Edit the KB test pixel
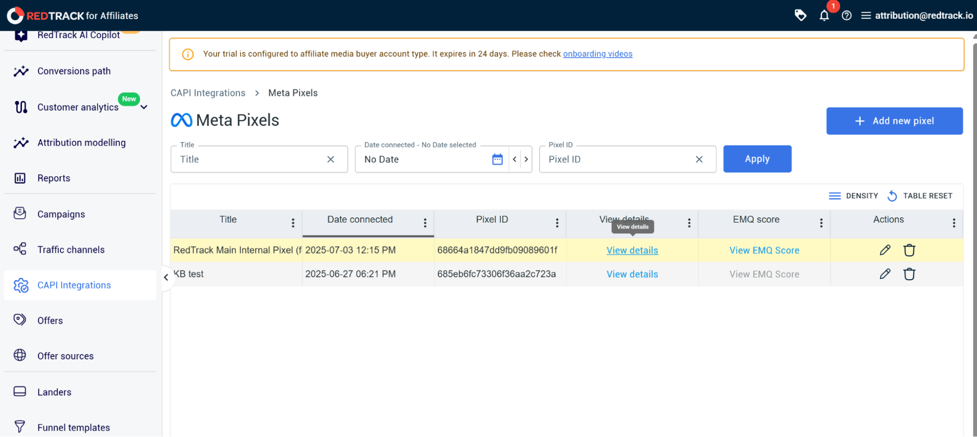 pos(885,274)
